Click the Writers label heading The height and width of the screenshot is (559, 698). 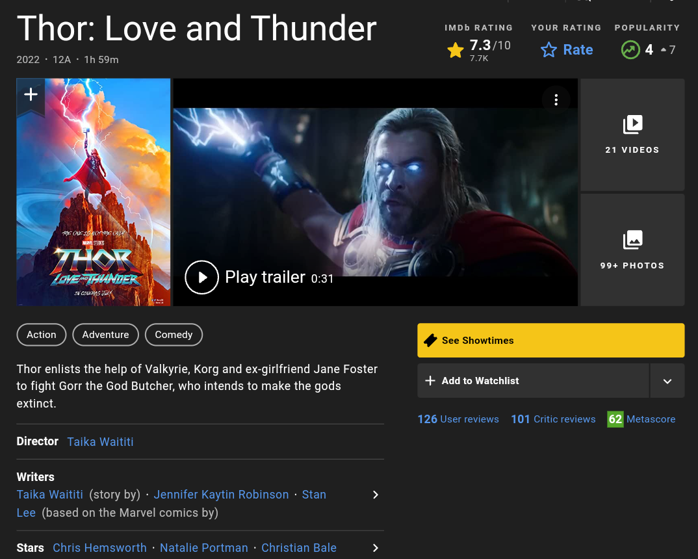pos(36,477)
